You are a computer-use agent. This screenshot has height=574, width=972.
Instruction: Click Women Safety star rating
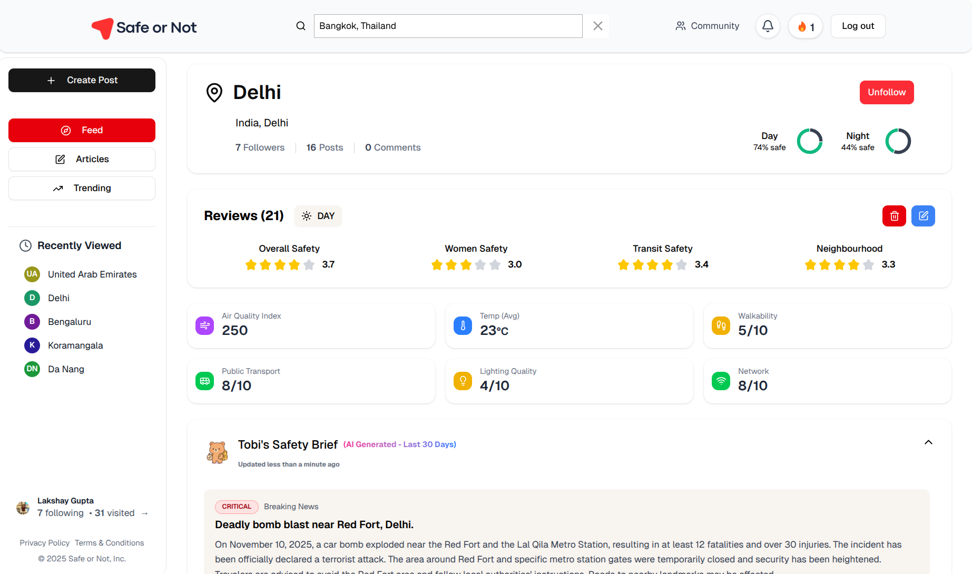tap(466, 264)
